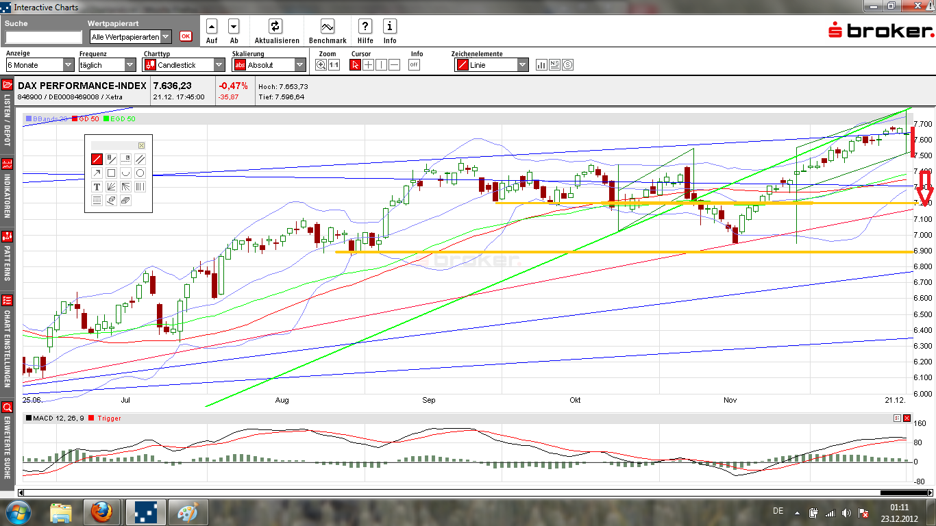Confirm search with the red OK button
This screenshot has height=526, width=936.
(186, 36)
